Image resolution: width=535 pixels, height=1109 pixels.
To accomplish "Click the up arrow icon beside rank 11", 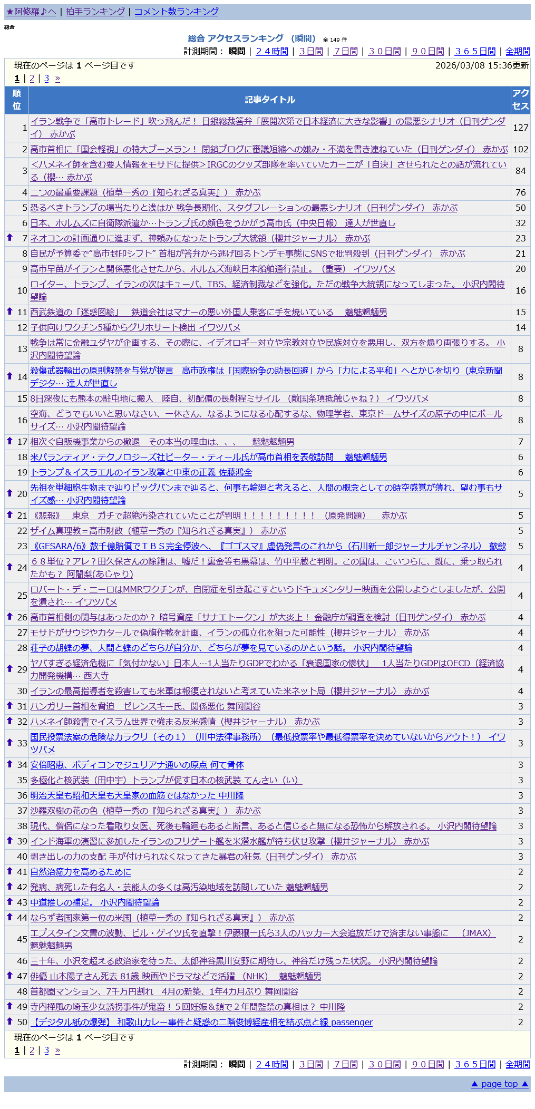I will (x=9, y=312).
